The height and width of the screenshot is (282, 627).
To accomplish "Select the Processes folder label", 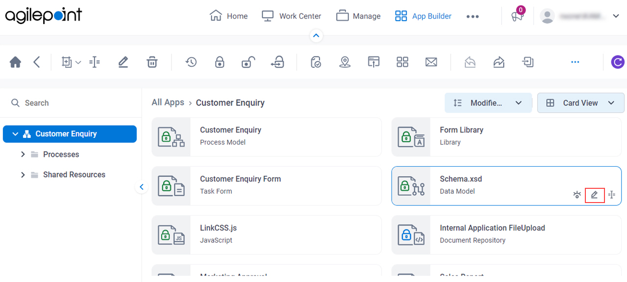I will click(61, 154).
